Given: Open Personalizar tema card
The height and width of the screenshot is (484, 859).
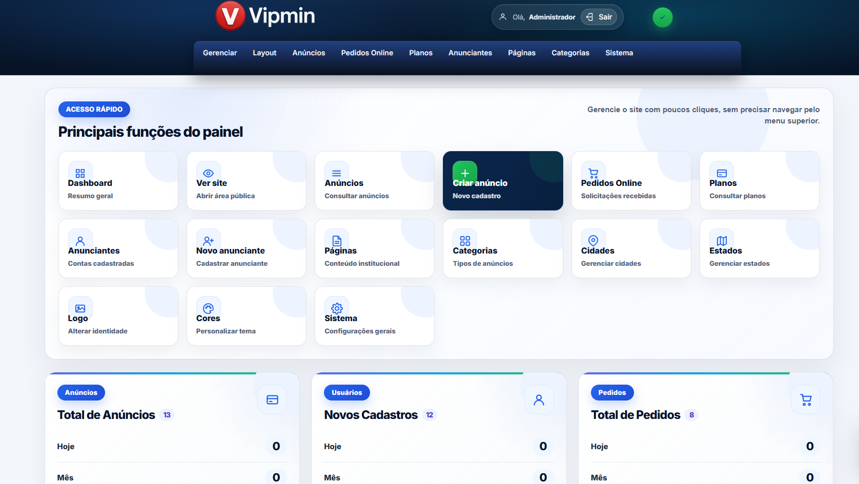Looking at the screenshot, I should [247, 316].
